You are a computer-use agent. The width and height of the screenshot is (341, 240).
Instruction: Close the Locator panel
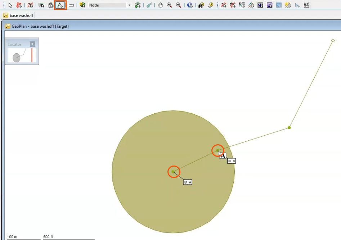tap(32, 44)
